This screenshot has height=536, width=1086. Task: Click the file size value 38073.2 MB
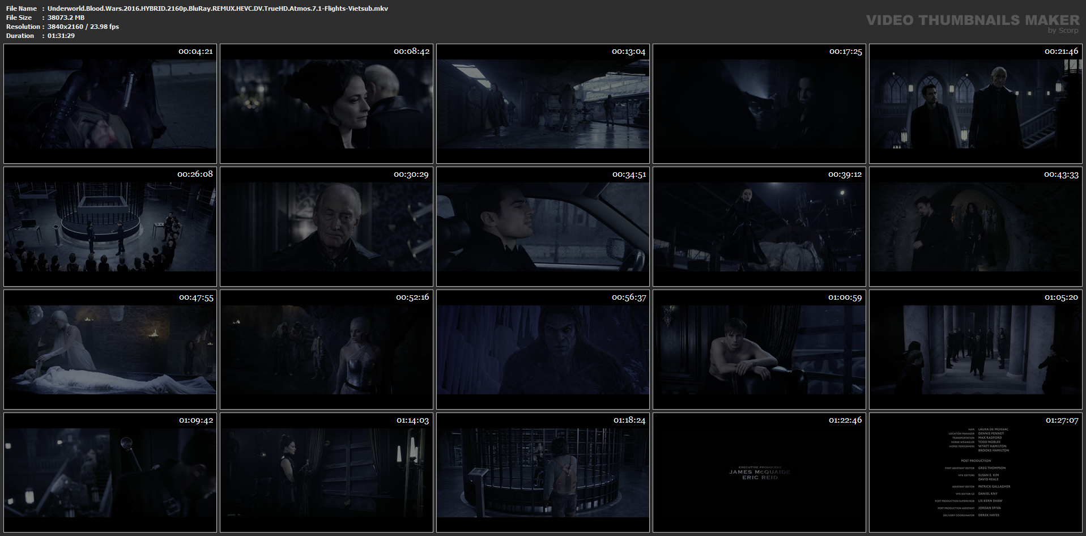[x=66, y=18]
